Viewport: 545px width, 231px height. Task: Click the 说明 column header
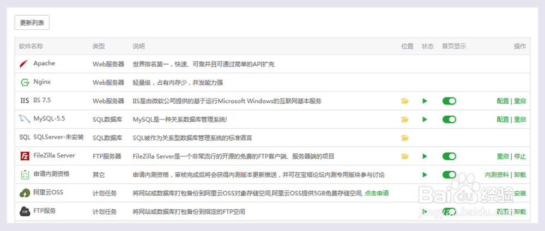tap(138, 46)
